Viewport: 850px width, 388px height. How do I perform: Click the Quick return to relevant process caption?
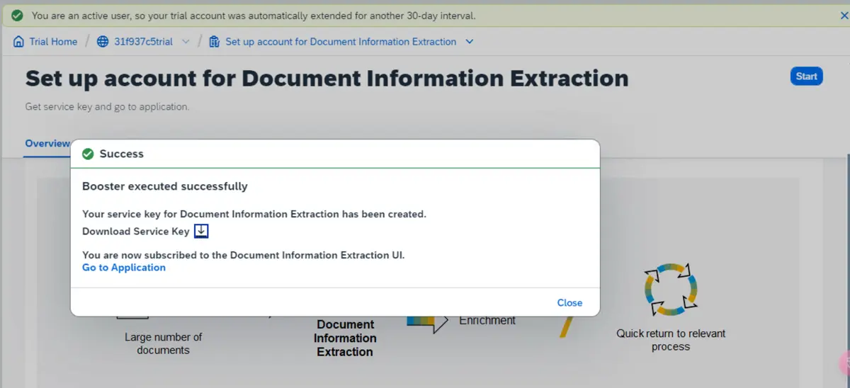point(670,340)
